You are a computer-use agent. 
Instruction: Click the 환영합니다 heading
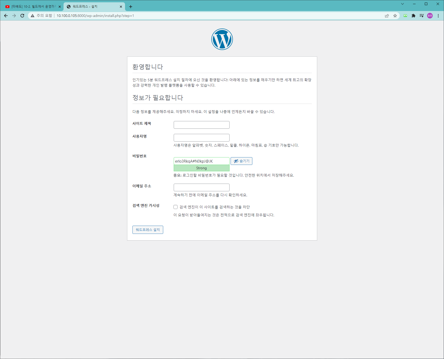pos(148,67)
